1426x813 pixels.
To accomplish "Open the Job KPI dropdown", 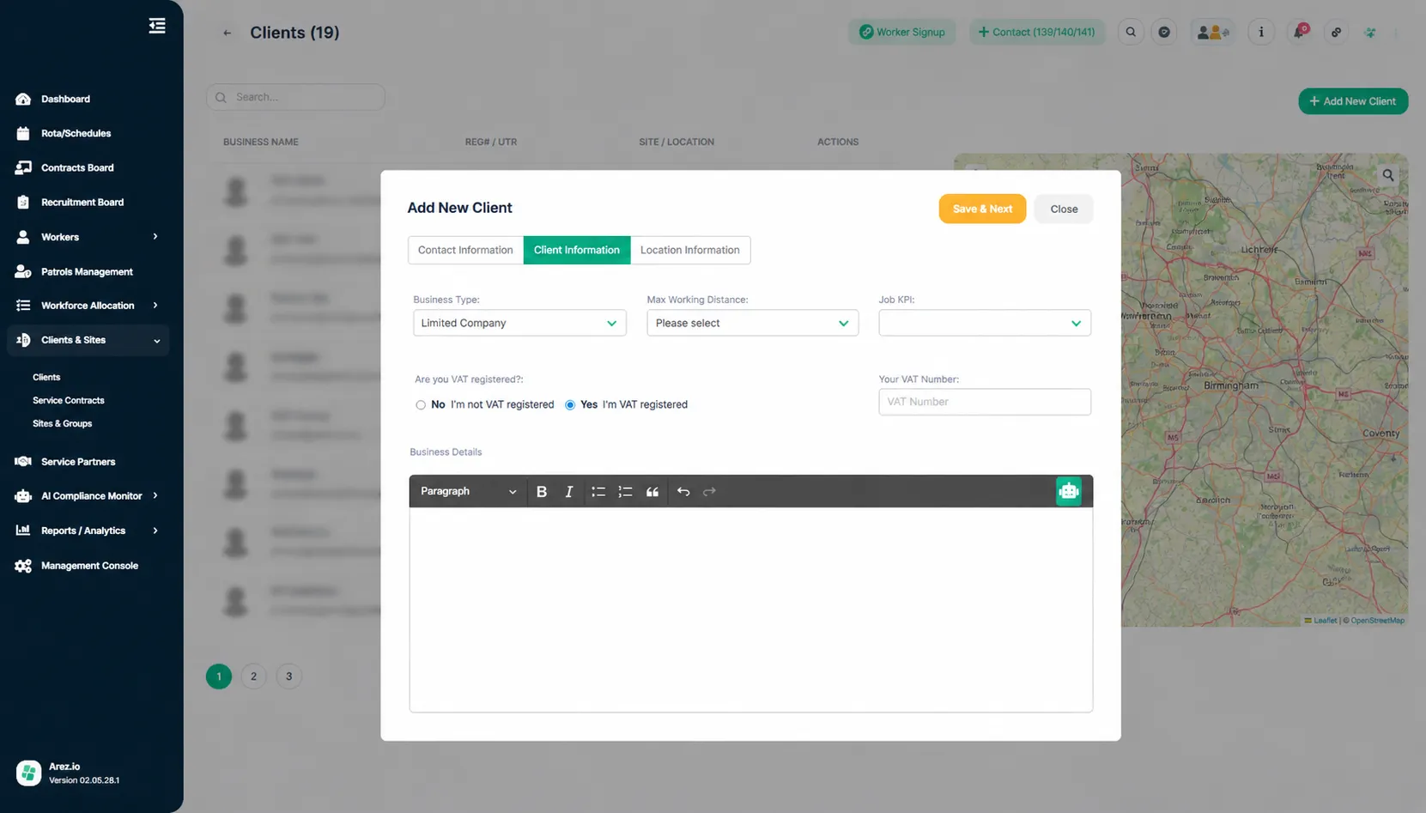I will (985, 323).
